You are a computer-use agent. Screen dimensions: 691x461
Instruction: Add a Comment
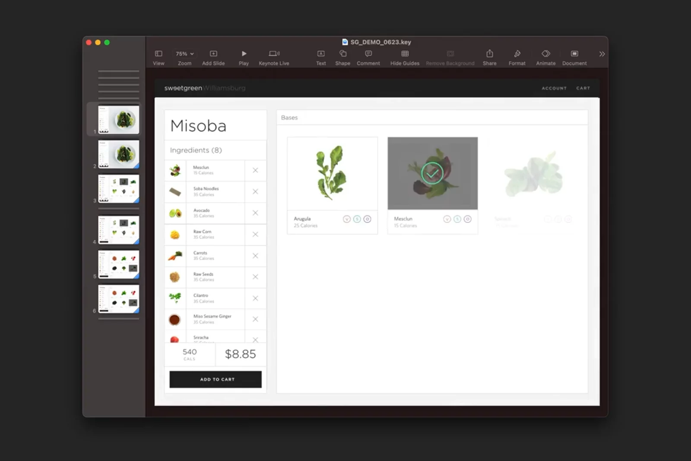[368, 57]
